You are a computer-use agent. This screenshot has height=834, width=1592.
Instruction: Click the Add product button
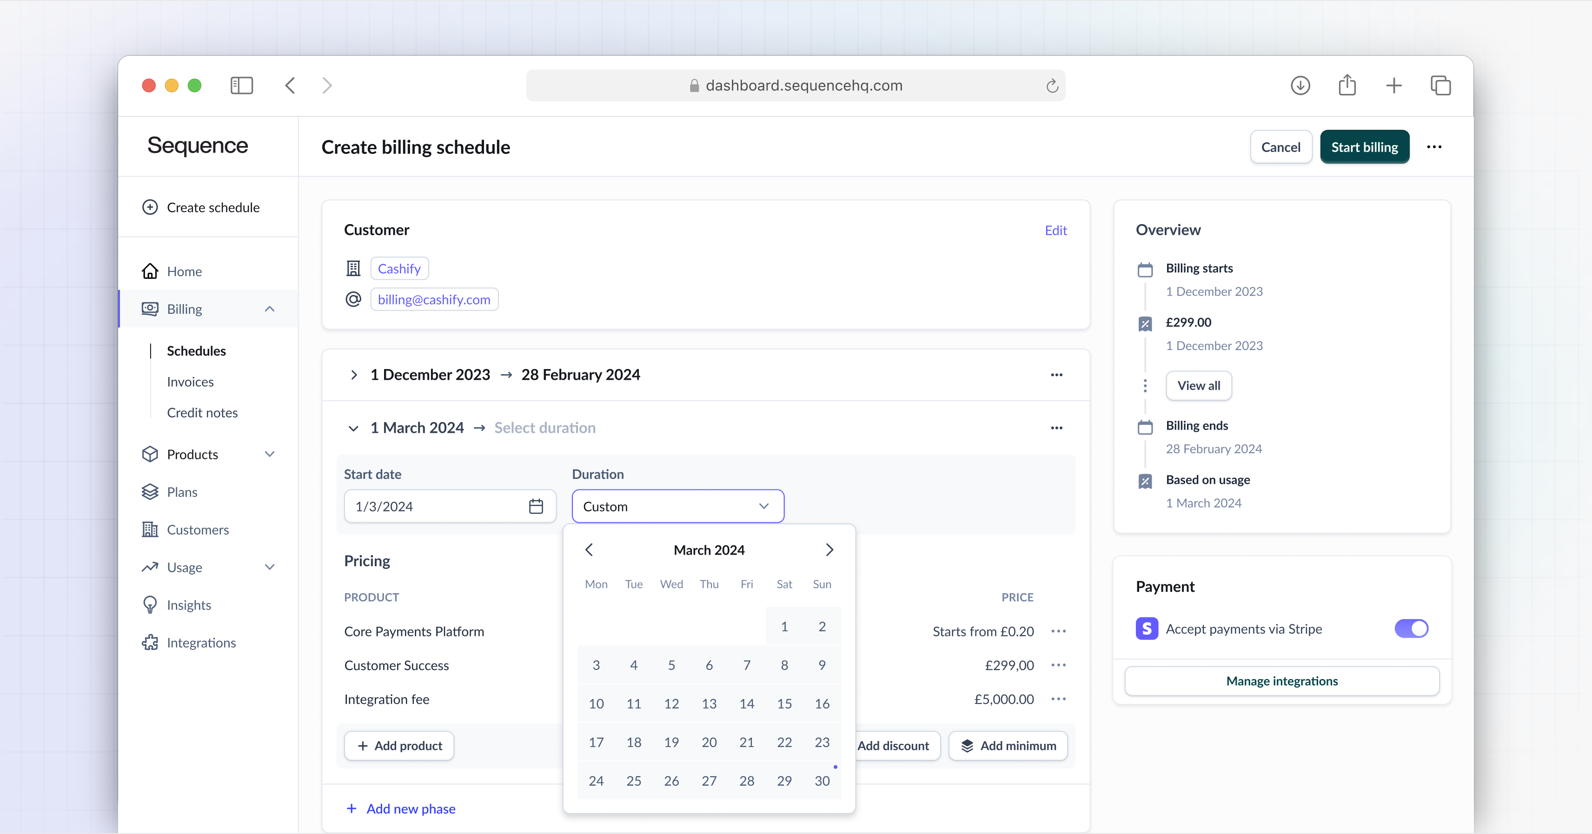coord(399,746)
